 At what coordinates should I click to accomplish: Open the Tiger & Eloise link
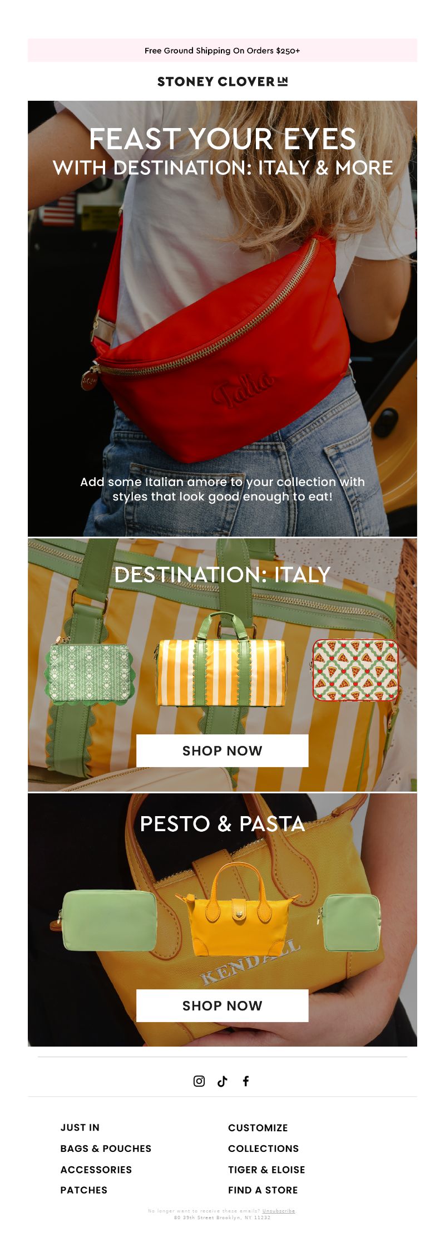(266, 1169)
